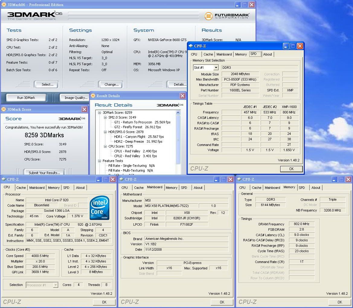Select GT2 - Firefly Forest result row
This screenshot has width=353, height=308.
(x=138, y=127)
